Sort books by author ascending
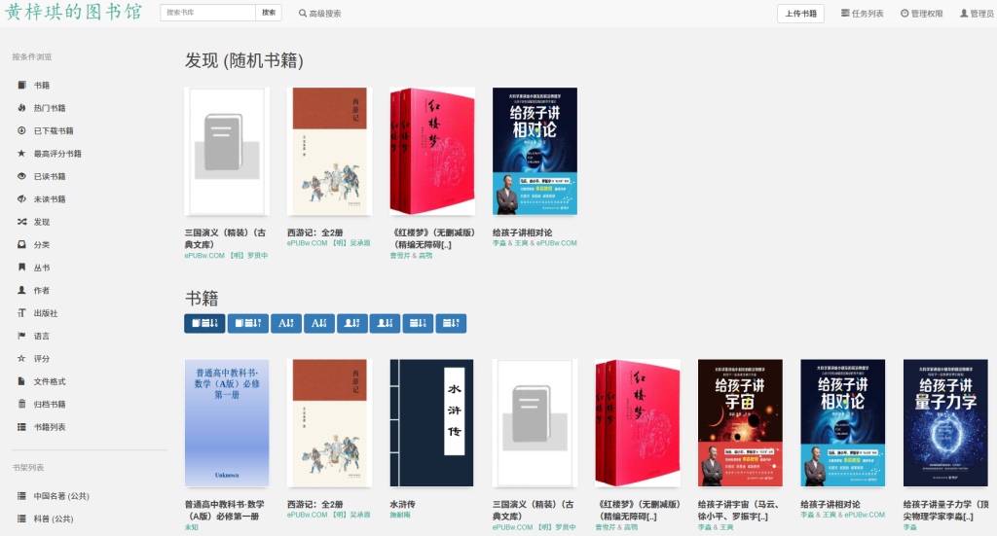Viewport: 997px width, 536px height. (x=352, y=323)
